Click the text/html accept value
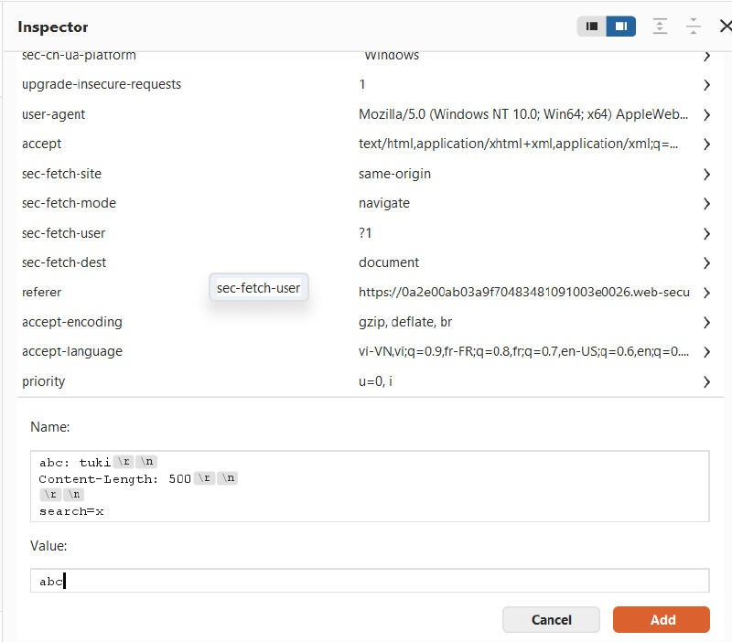Image resolution: width=732 pixels, height=642 pixels. [x=518, y=144]
